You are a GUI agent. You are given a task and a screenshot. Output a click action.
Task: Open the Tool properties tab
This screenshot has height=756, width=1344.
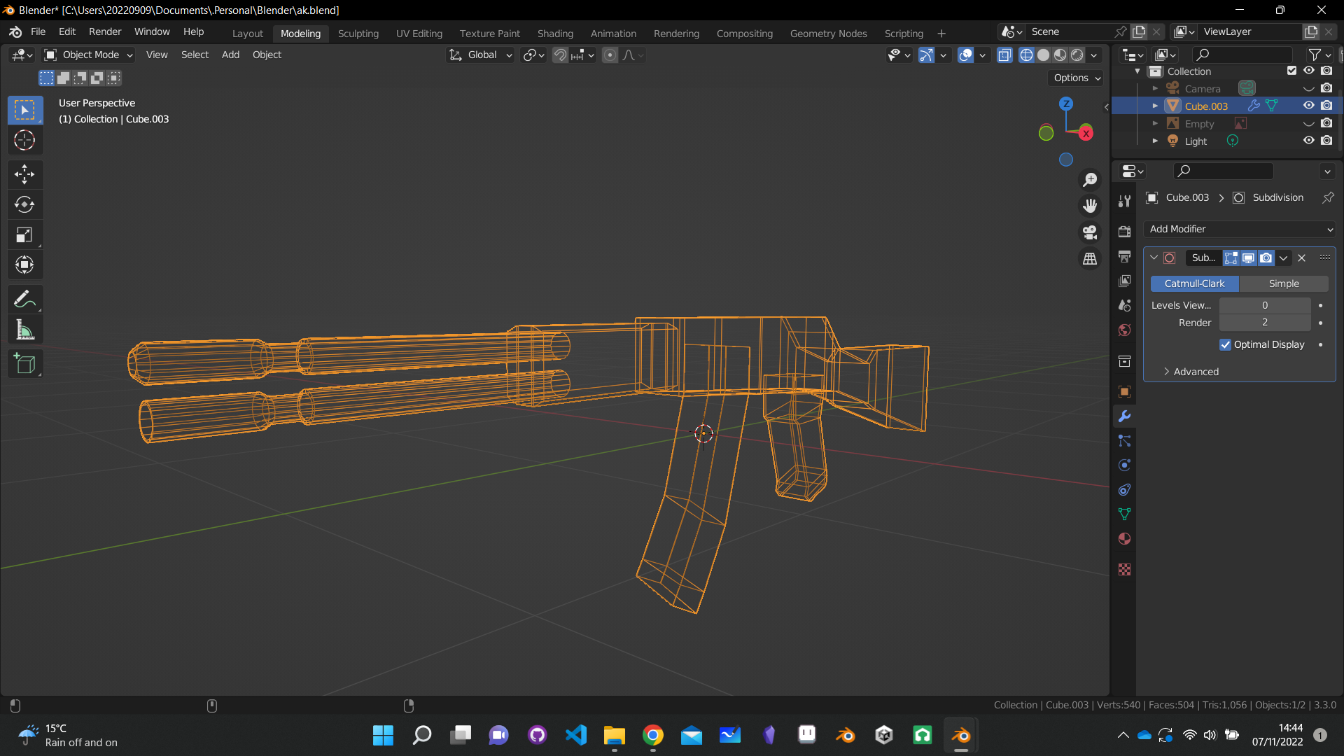coord(1124,201)
